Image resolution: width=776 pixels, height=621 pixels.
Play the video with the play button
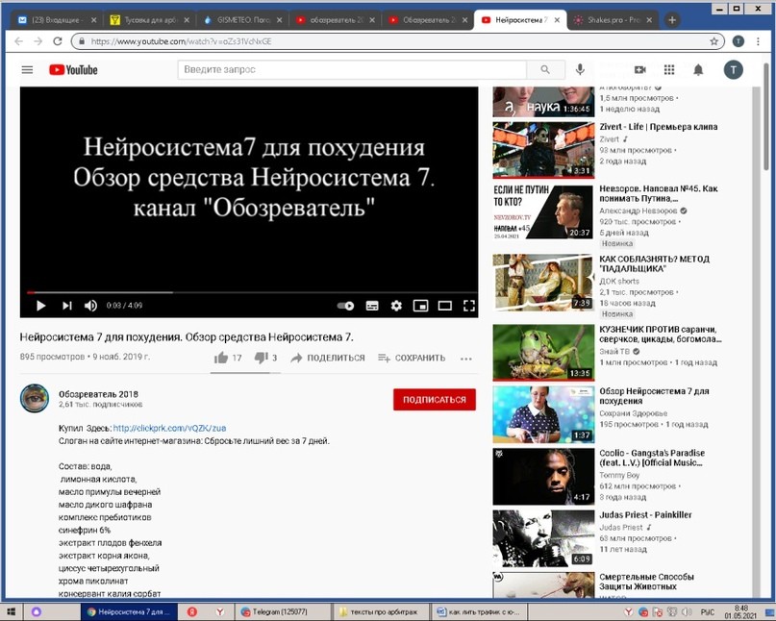(x=41, y=306)
